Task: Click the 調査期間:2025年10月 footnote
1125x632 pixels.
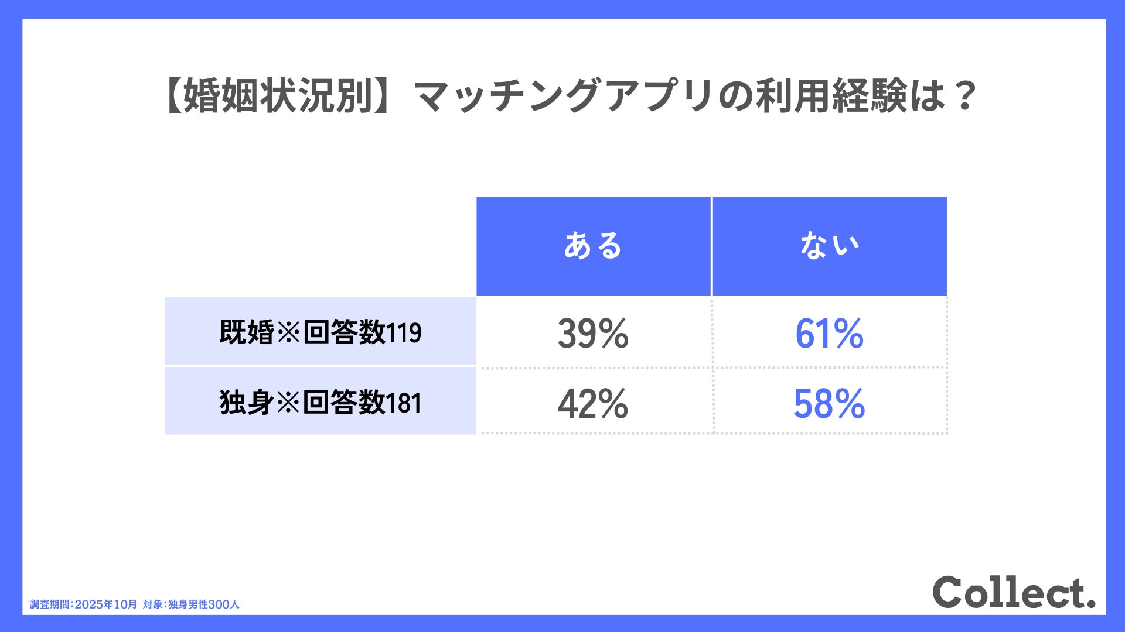Action: (x=83, y=604)
